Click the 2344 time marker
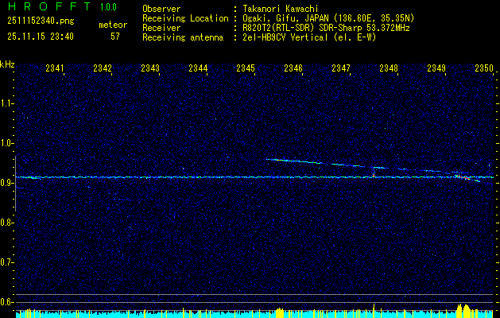This screenshot has width=500, height=318. (198, 69)
